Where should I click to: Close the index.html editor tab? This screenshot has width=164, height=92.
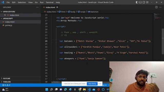point(57,7)
